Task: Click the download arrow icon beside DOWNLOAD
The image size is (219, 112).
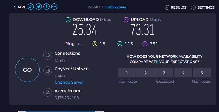Action: [x=68, y=20]
